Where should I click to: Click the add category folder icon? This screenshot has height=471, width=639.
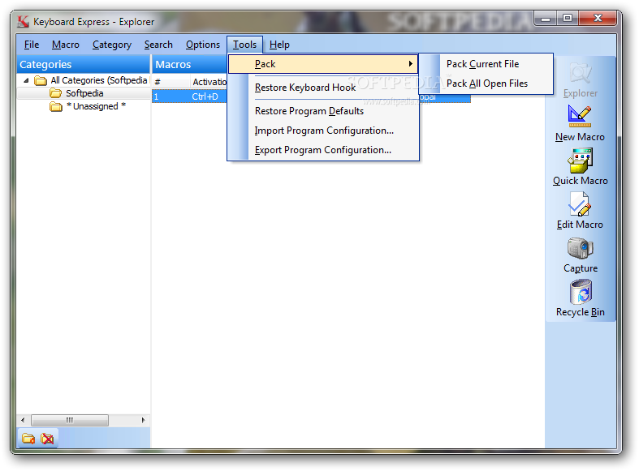[28, 439]
